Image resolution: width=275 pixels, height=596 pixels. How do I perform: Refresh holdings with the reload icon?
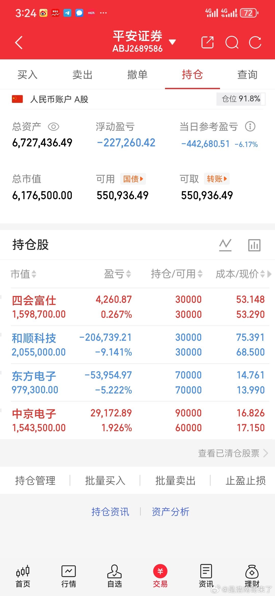point(255,42)
